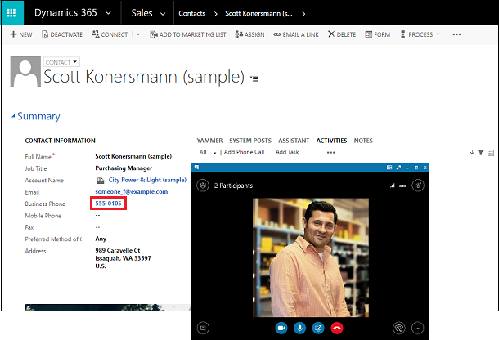
Task: Open the command bar more options ellipsis
Action: coord(456,34)
